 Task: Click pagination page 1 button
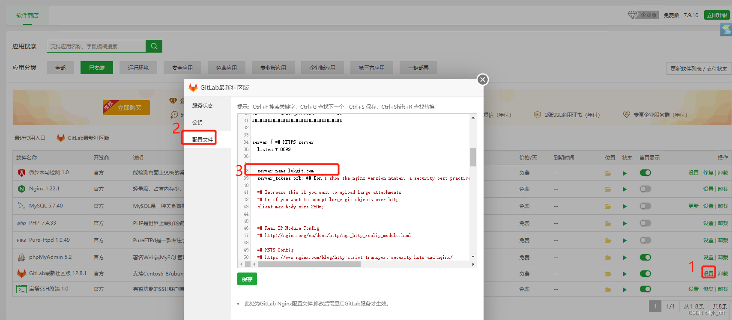tap(654, 306)
